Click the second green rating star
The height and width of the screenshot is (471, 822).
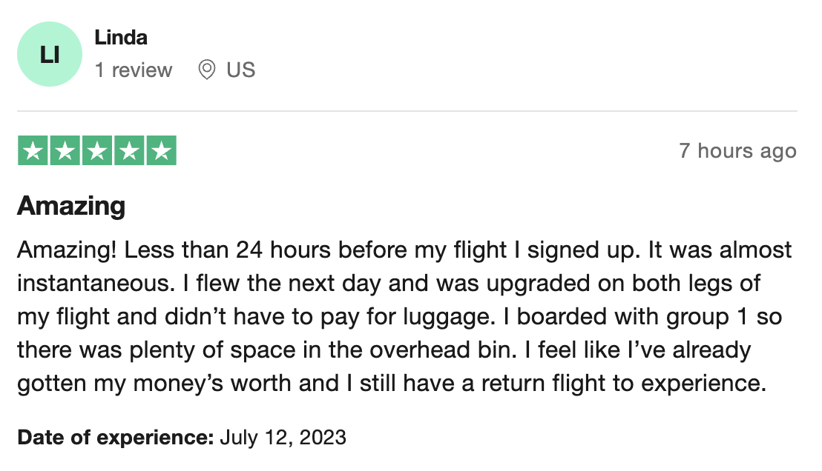point(65,151)
